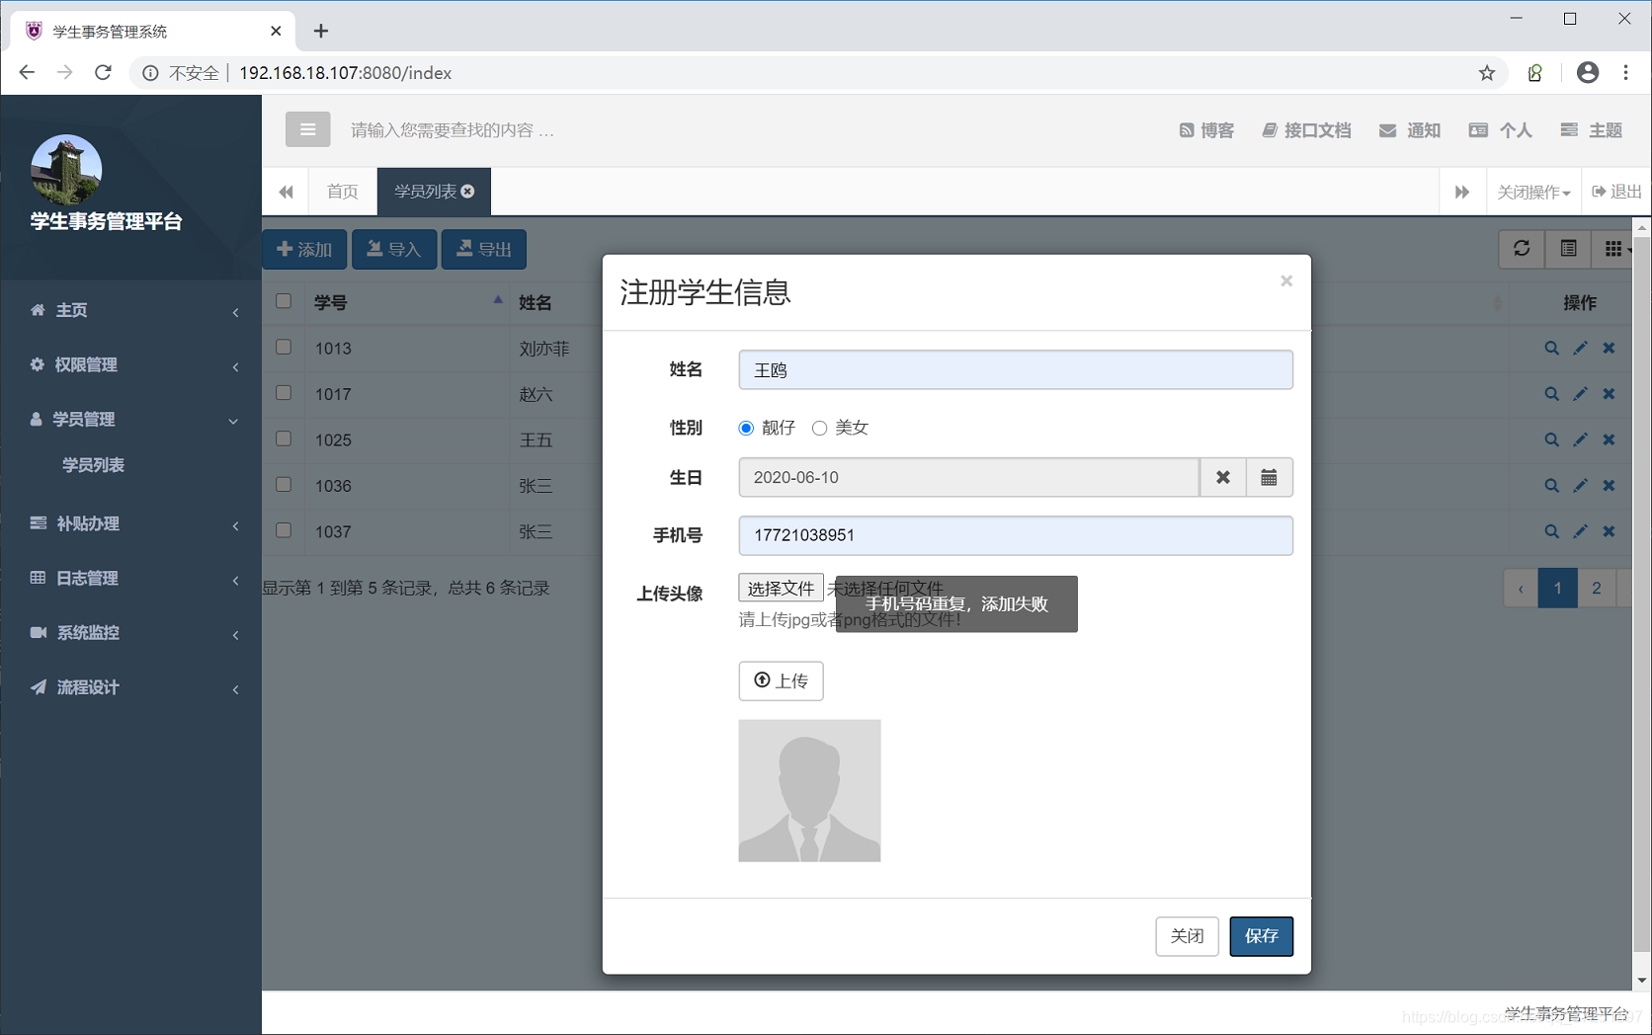1652x1035 pixels.
Task: Toggle the table card view icon
Action: 1568,249
